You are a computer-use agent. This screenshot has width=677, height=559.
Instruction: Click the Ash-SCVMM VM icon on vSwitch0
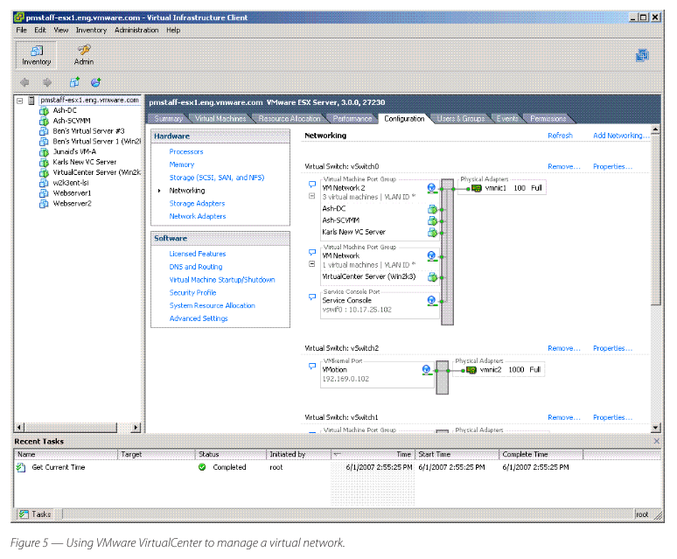click(x=432, y=221)
